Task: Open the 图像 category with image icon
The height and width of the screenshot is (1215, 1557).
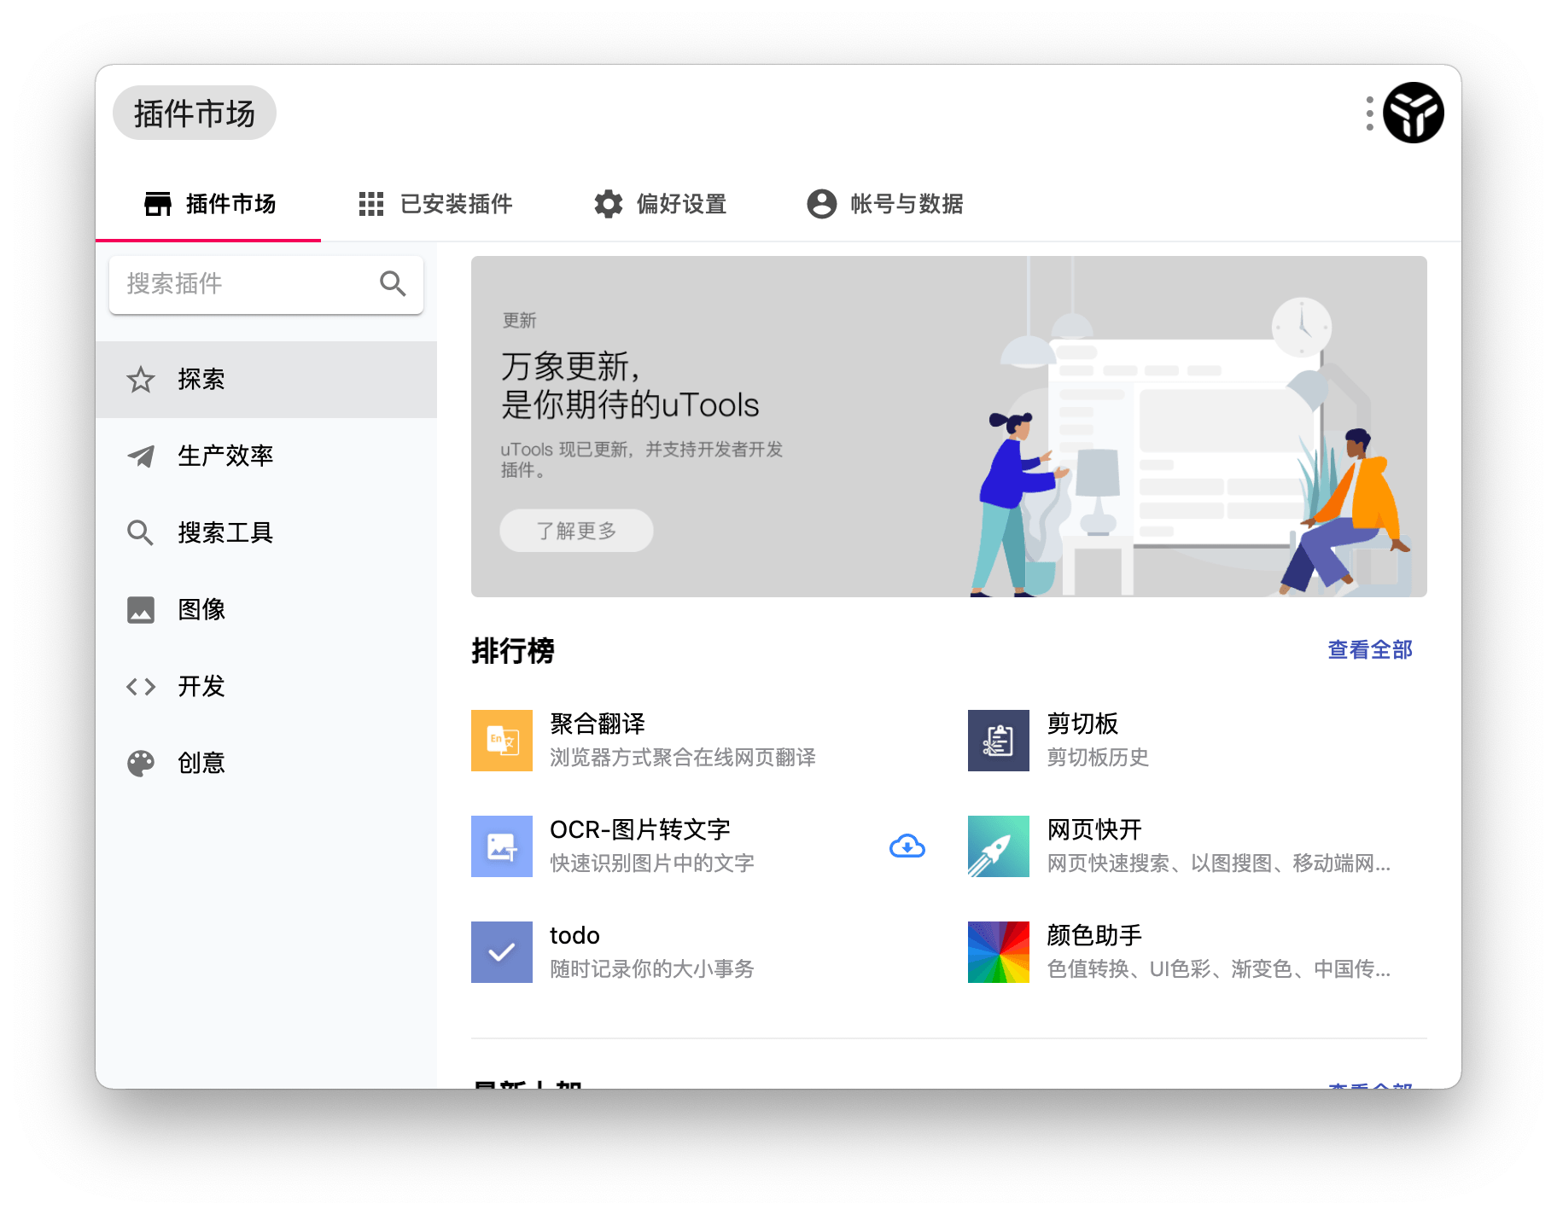Action: click(140, 609)
